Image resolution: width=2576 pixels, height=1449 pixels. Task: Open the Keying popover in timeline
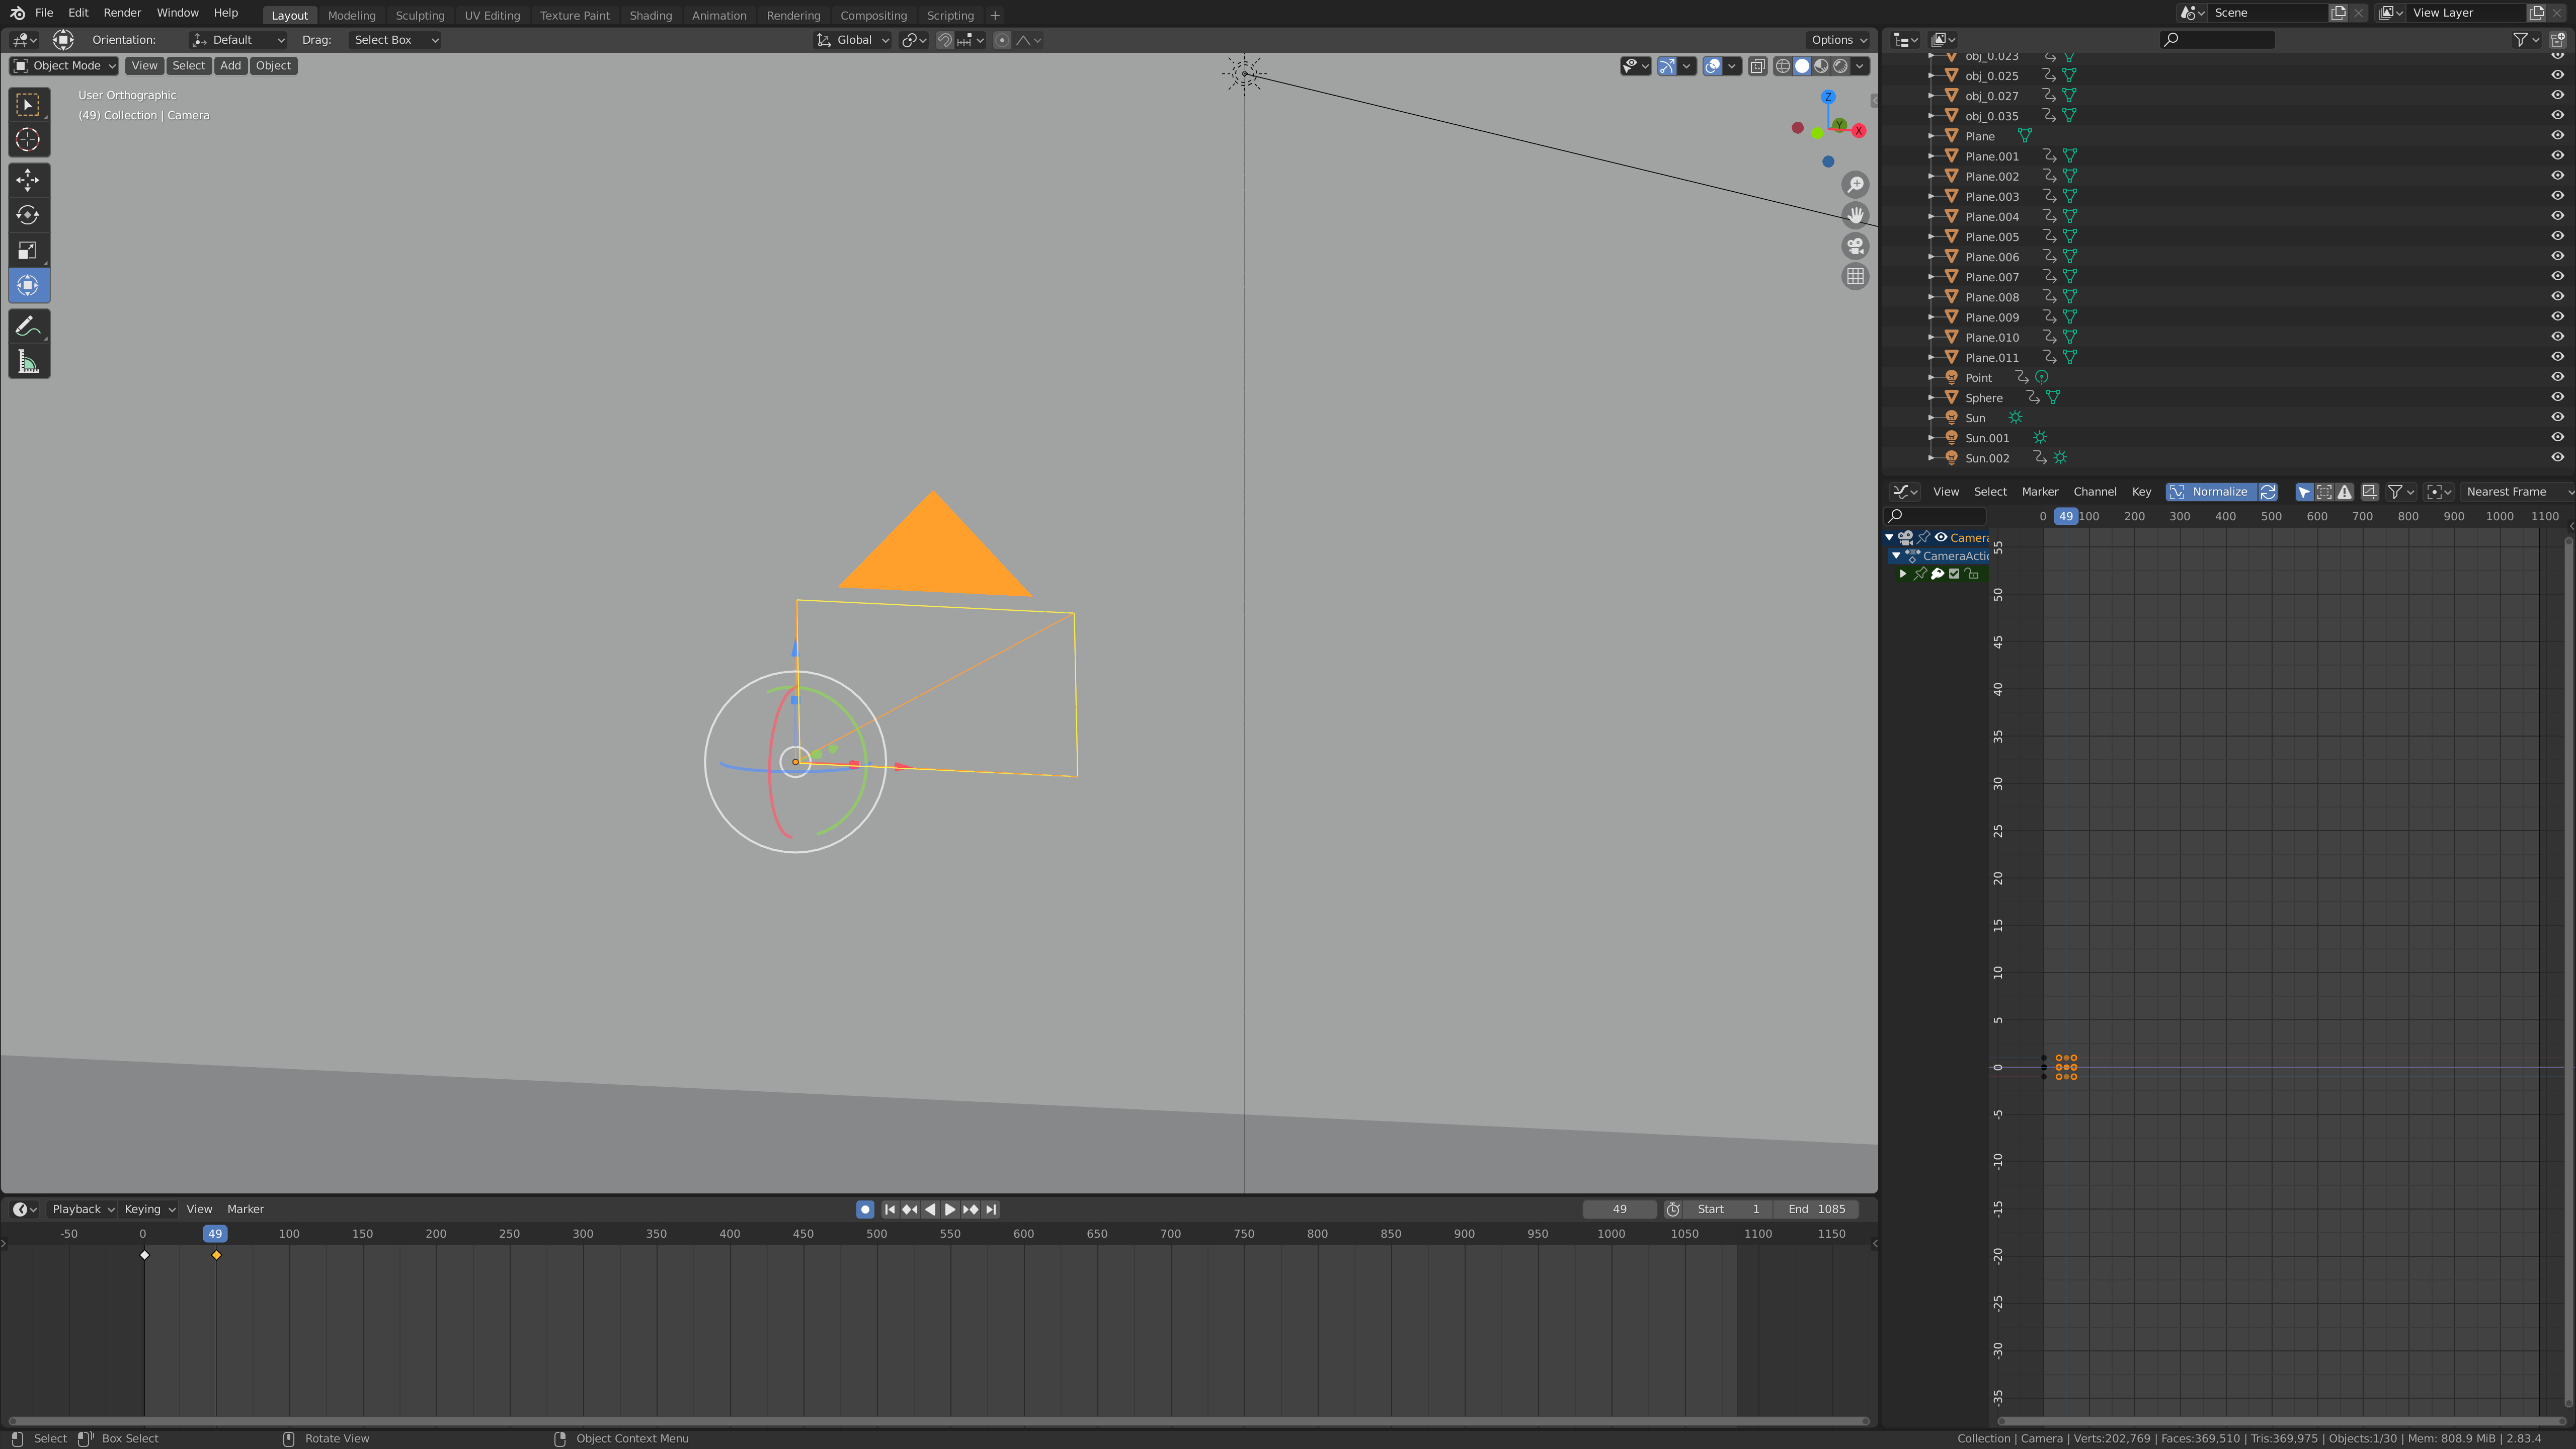(x=149, y=1209)
